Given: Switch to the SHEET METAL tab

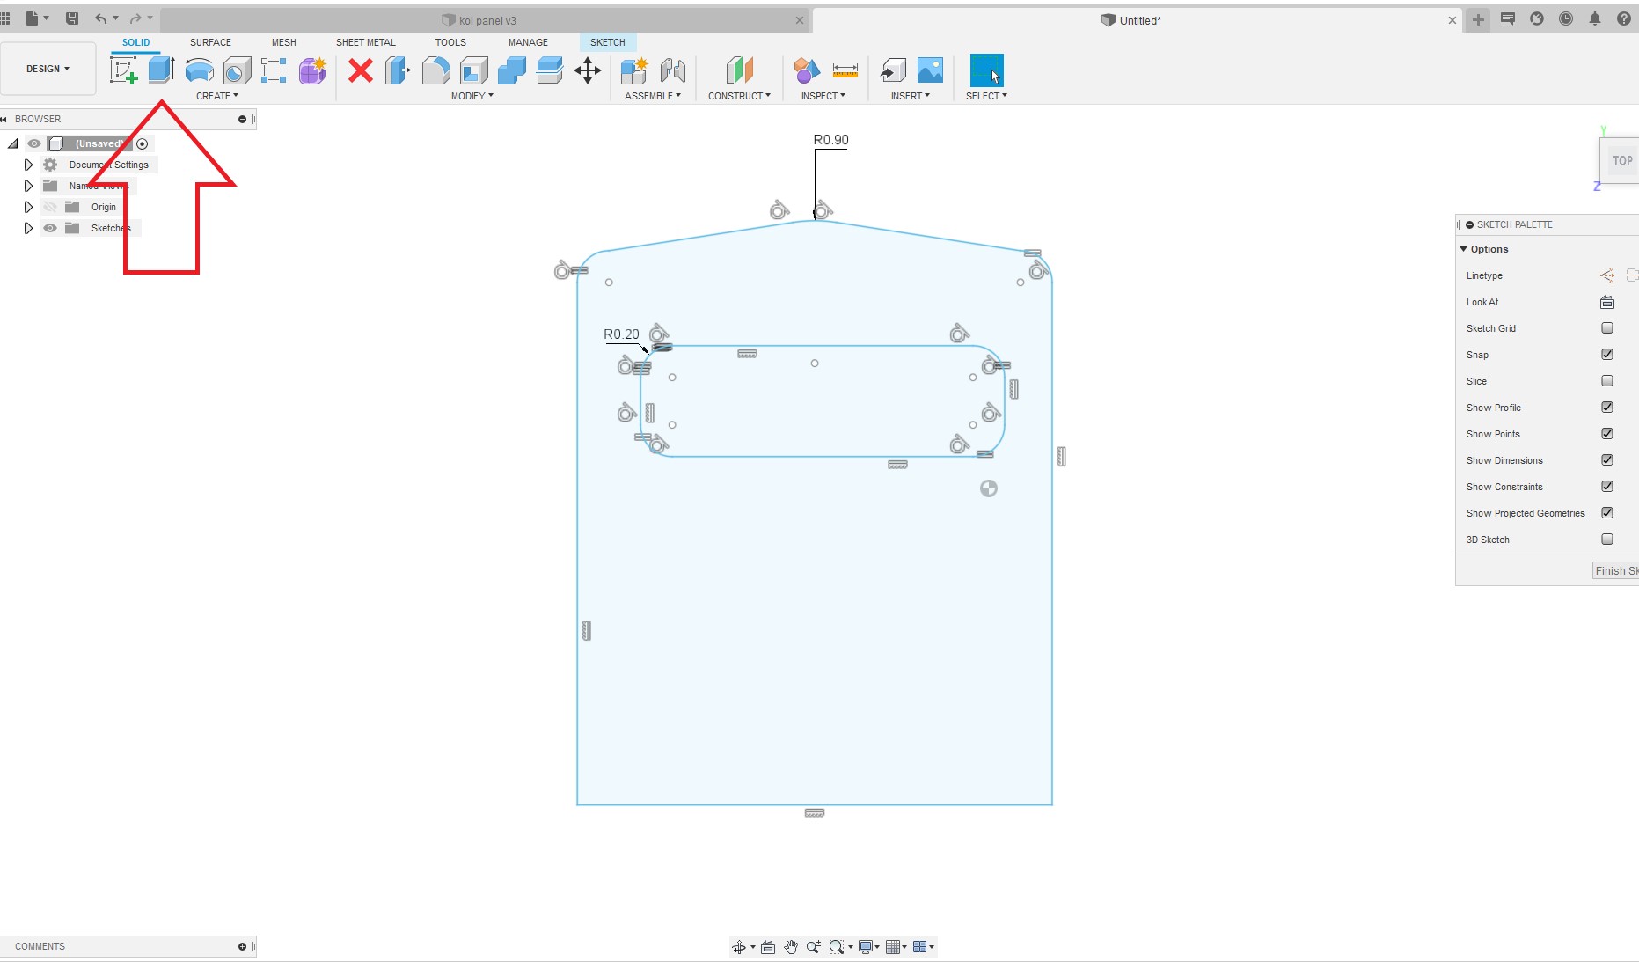Looking at the screenshot, I should [x=365, y=42].
